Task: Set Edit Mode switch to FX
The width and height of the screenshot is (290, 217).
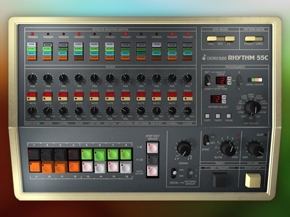Action: [230, 39]
